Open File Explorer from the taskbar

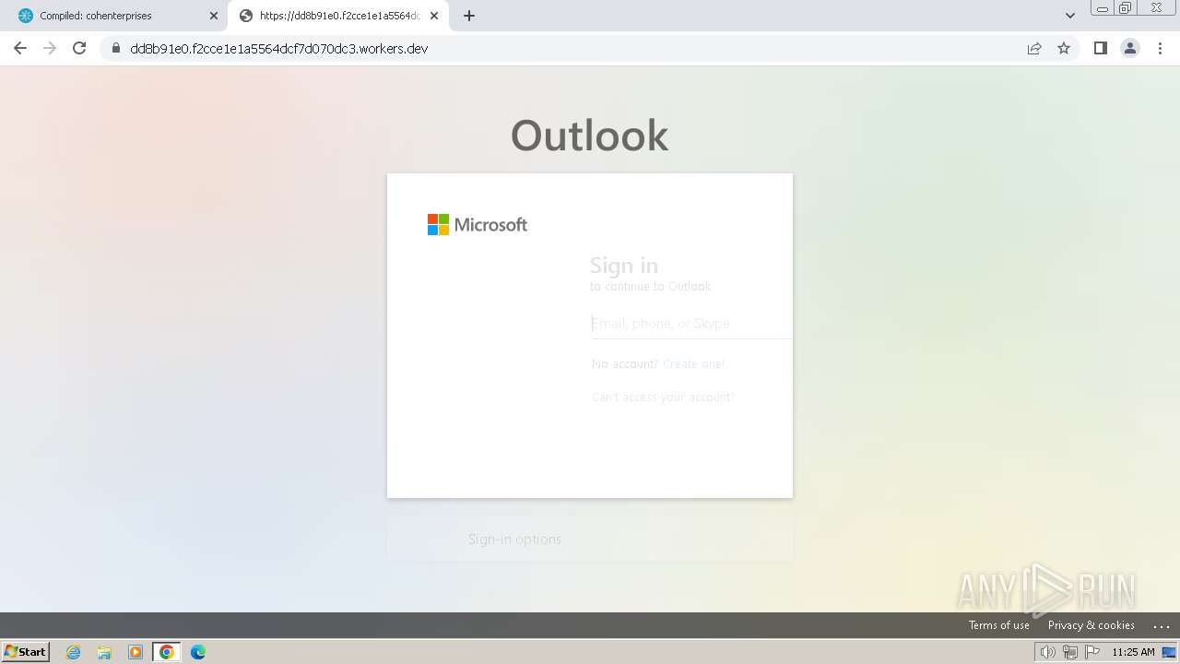(104, 652)
